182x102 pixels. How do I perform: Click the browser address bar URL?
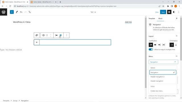[x=67, y=6]
